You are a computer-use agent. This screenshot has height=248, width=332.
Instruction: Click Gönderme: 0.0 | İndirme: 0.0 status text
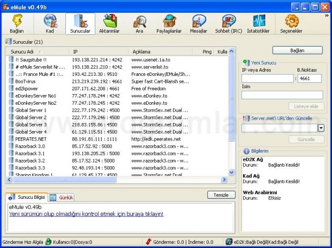pos(183,242)
